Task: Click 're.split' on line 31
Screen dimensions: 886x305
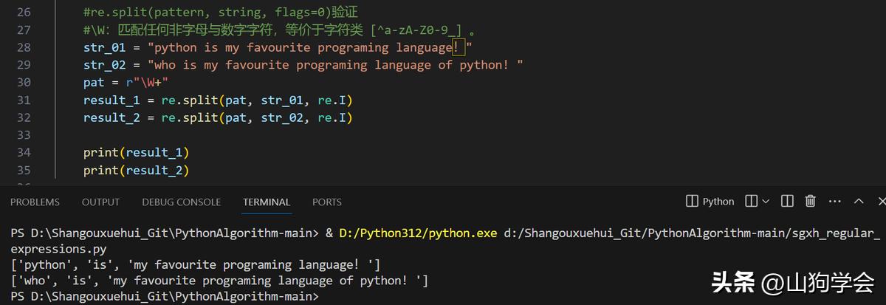Action: click(189, 100)
